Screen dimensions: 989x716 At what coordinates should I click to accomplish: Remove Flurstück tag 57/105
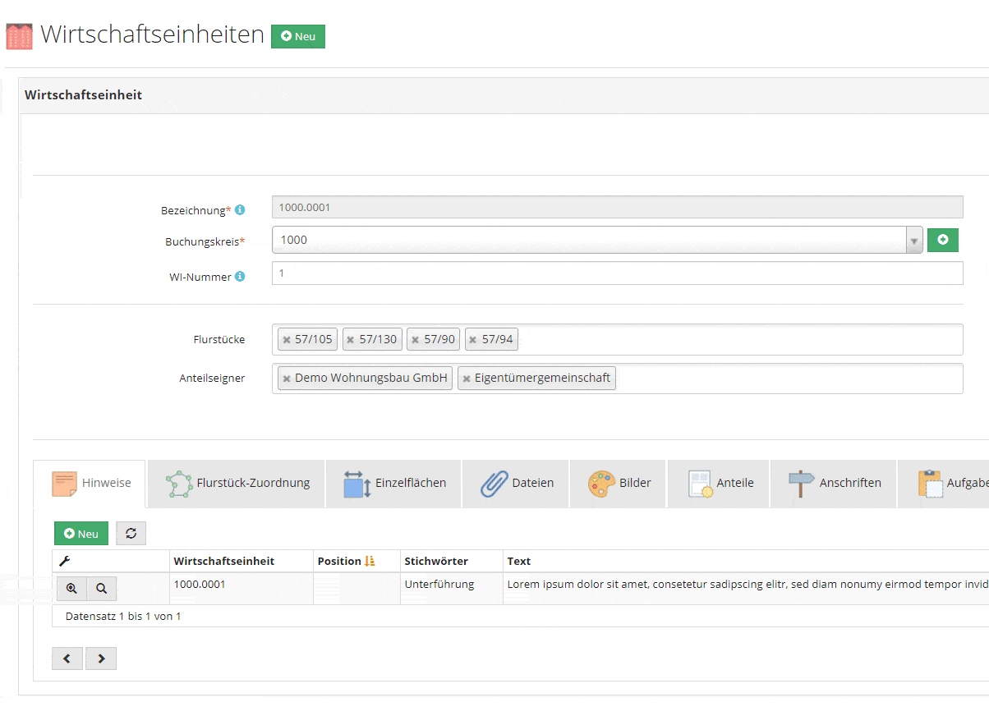click(287, 339)
